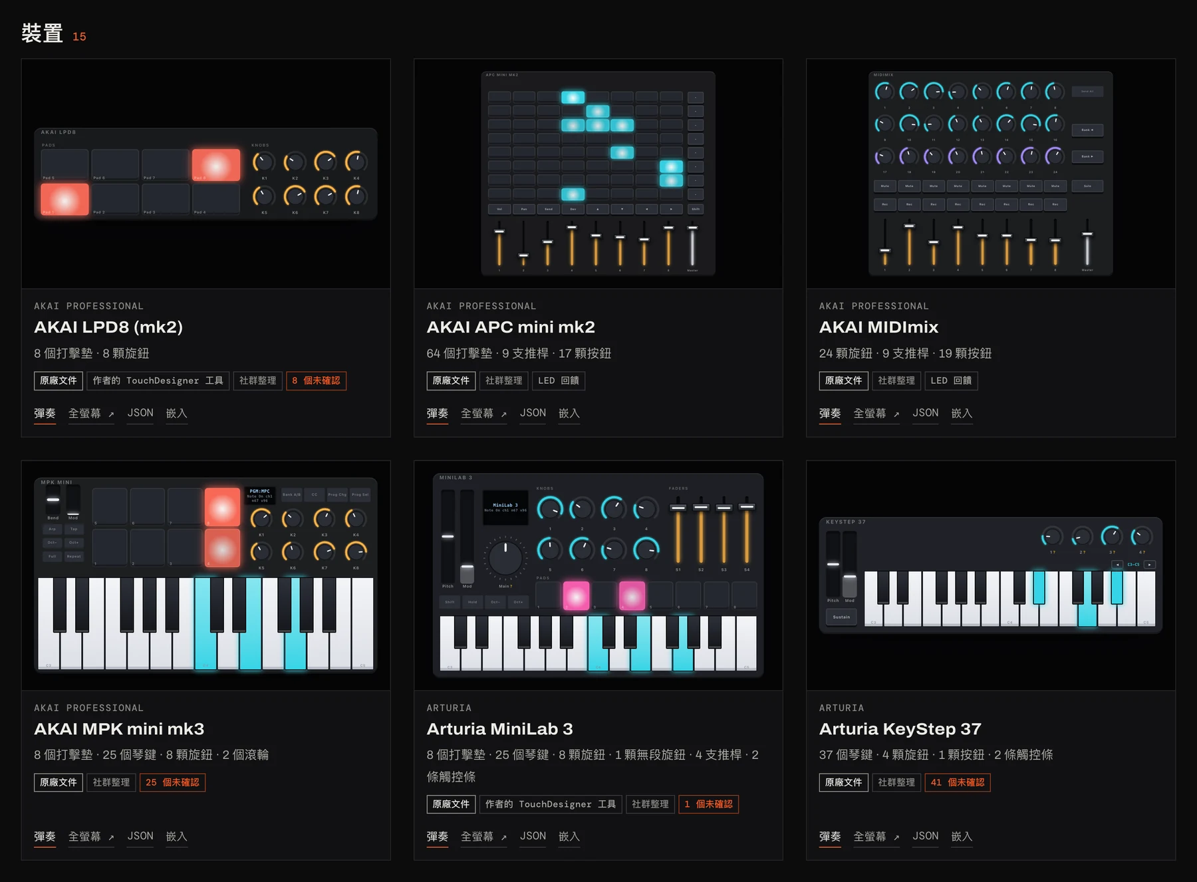Viewport: 1197px width, 882px height.
Task: Show JSON for AKAI MIDImix
Action: [926, 413]
